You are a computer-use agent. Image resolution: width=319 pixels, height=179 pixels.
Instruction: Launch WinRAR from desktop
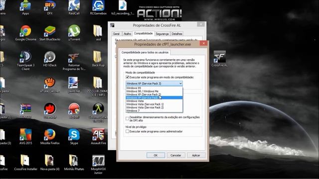click(x=25, y=111)
